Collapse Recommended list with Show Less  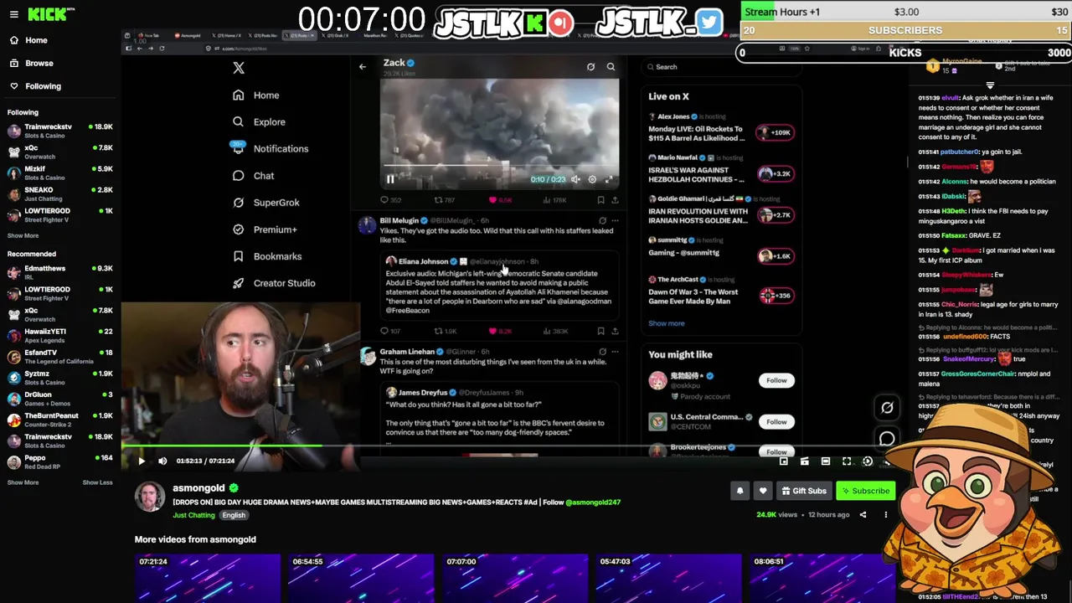pyautogui.click(x=97, y=482)
